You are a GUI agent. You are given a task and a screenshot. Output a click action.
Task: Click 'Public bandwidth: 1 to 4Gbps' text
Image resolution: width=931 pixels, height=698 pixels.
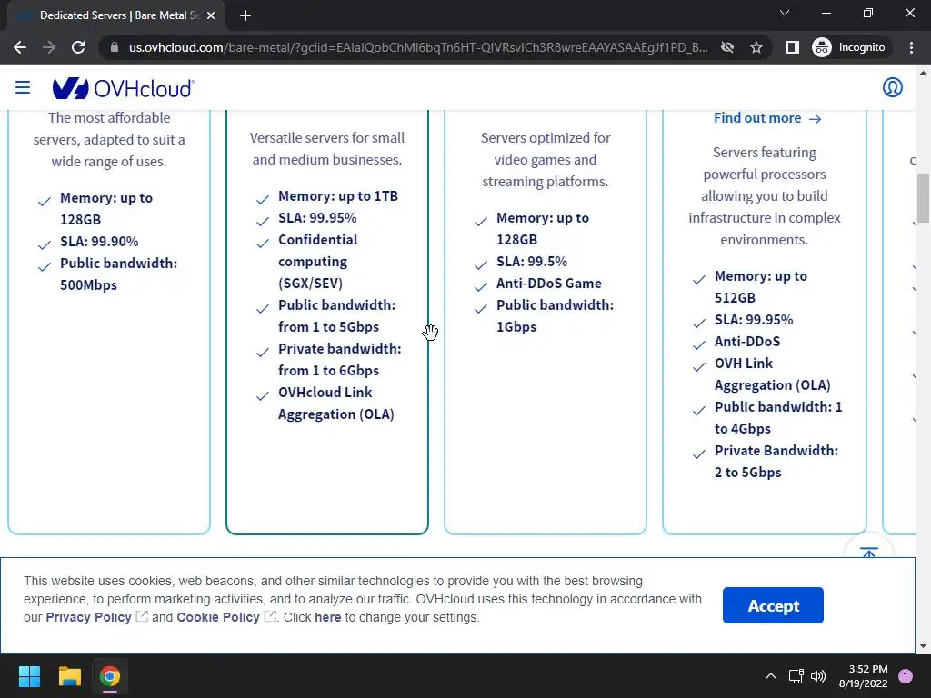pyautogui.click(x=778, y=417)
